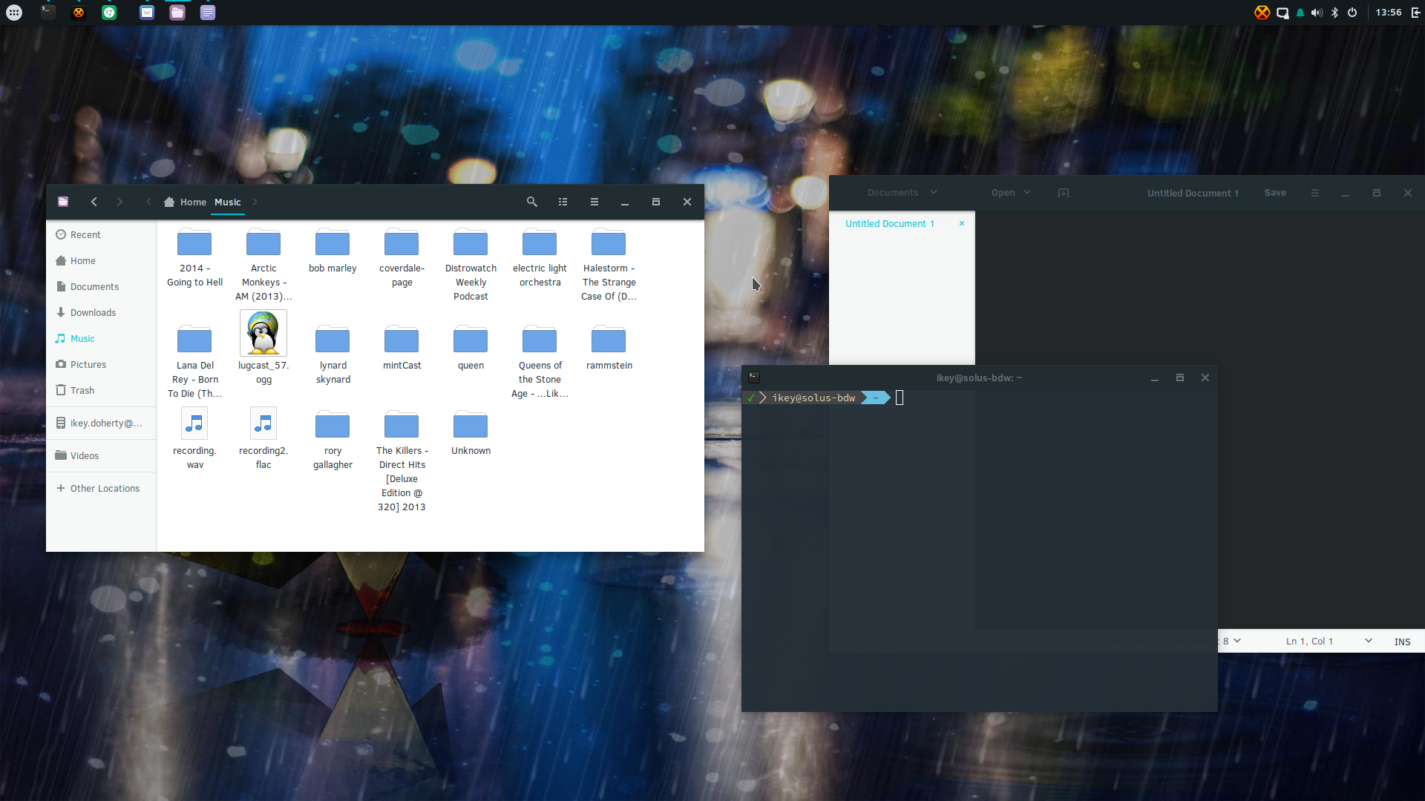The width and height of the screenshot is (1425, 801).
Task: Click Save in the text editor
Action: (1275, 193)
